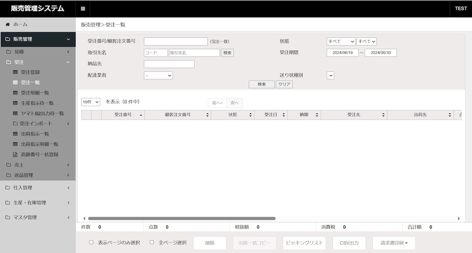Open the 送り状種別 dropdown
The height and width of the screenshot is (253, 472).
click(x=330, y=76)
